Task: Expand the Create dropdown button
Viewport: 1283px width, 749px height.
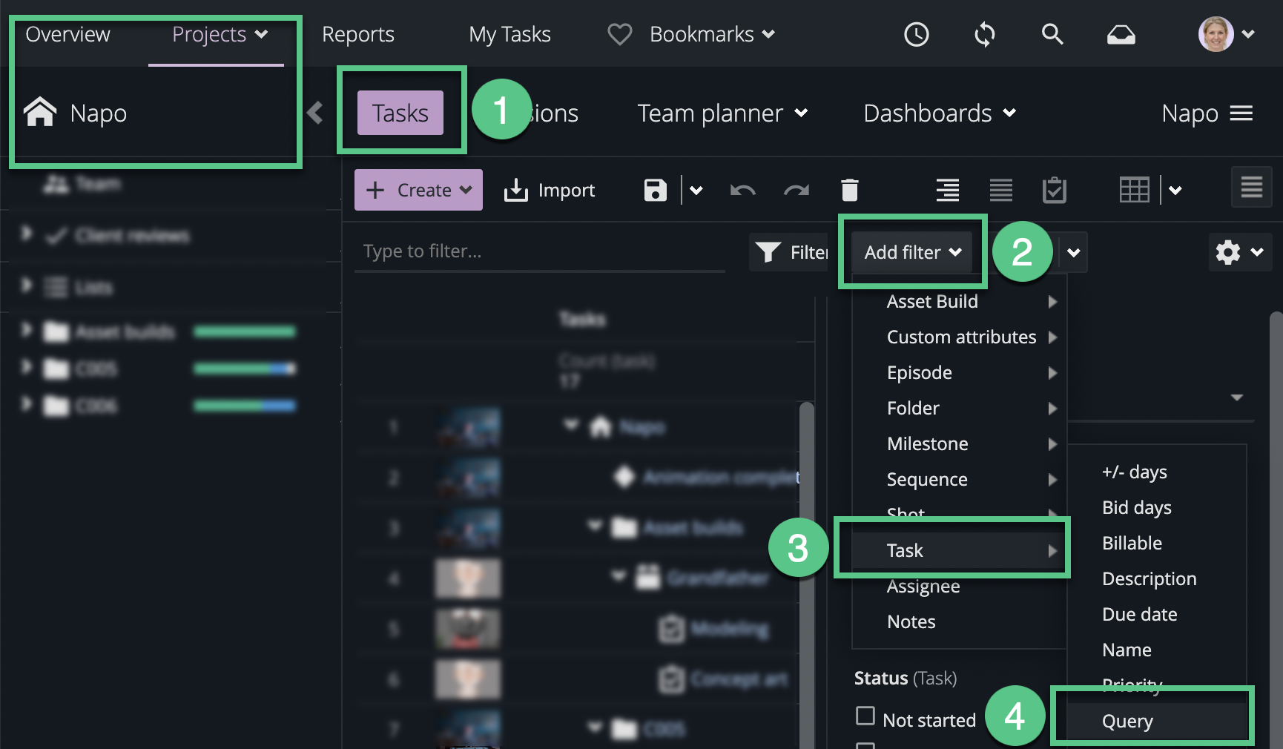Action: [418, 191]
